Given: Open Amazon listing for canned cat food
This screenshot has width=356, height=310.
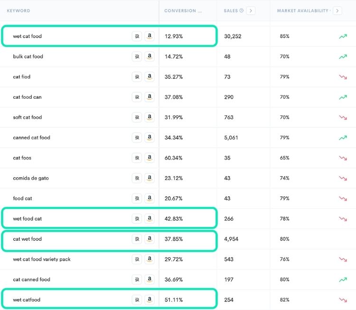Looking at the screenshot, I should [149, 138].
